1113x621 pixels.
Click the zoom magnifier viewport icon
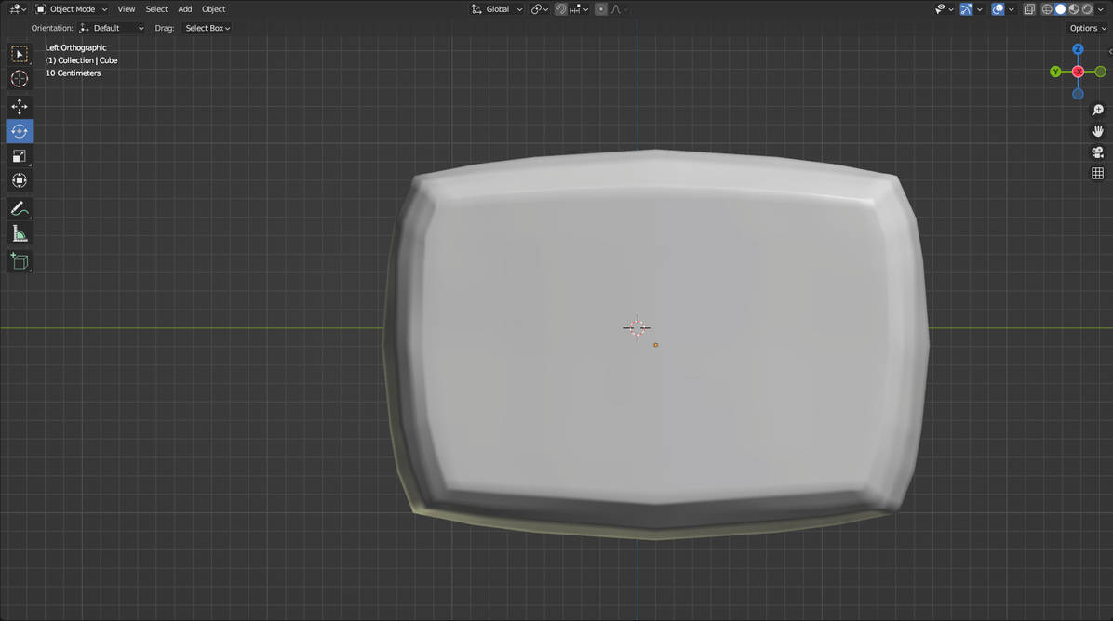pos(1097,110)
